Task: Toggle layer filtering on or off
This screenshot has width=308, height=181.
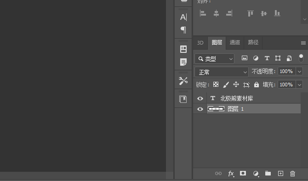Action: [x=301, y=58]
